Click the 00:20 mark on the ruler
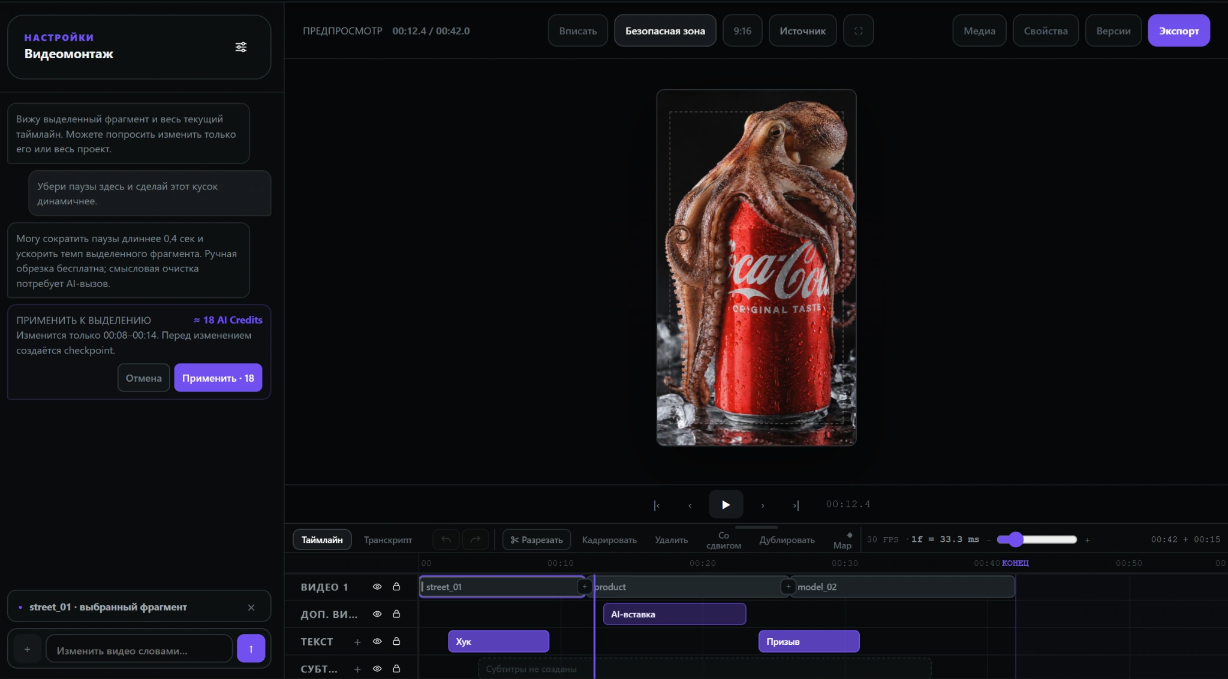1228x679 pixels. pyautogui.click(x=702, y=563)
